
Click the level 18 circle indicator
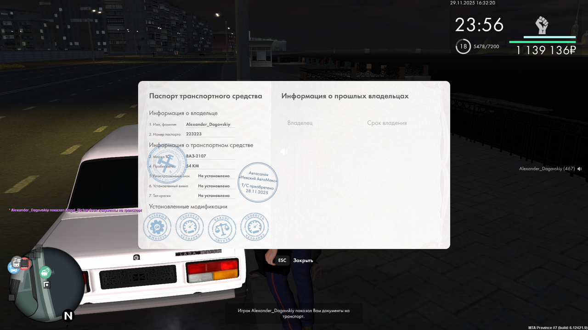pos(463,46)
